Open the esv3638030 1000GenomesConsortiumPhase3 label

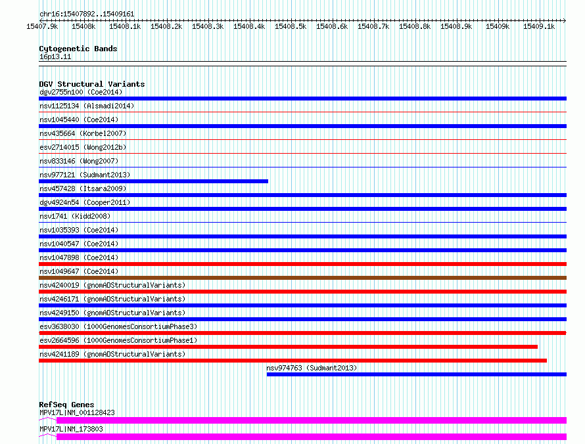pos(118,326)
